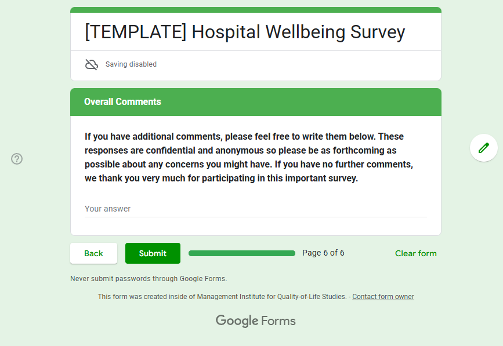Go back with the Back button

(x=93, y=253)
